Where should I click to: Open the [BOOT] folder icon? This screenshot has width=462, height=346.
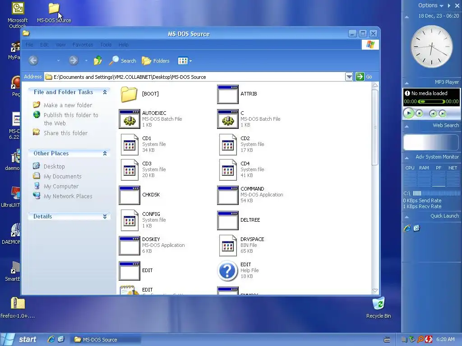point(129,94)
